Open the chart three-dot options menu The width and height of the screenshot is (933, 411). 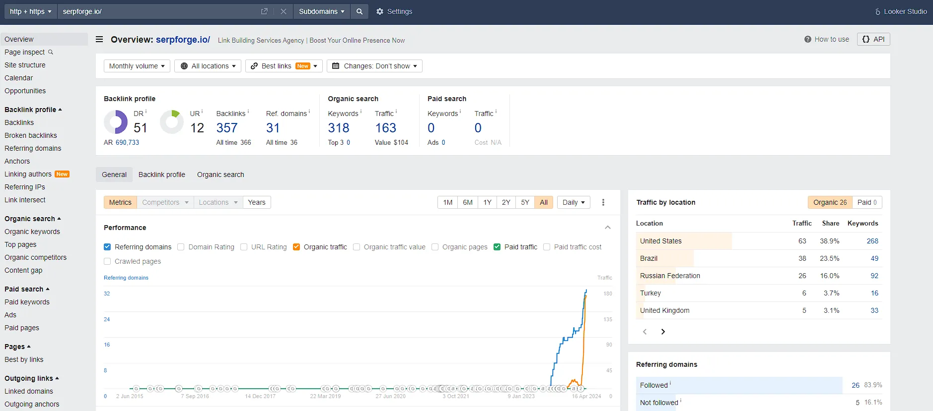coord(603,202)
